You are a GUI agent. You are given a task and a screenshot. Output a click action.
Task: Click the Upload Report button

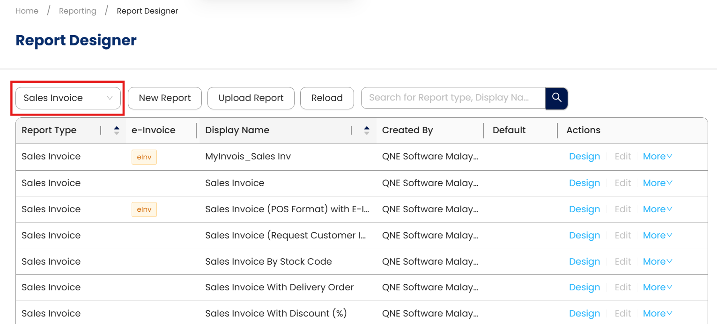251,98
